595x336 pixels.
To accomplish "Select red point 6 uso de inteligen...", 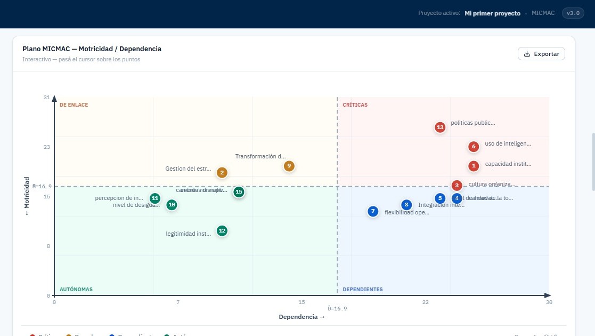I will click(474, 147).
